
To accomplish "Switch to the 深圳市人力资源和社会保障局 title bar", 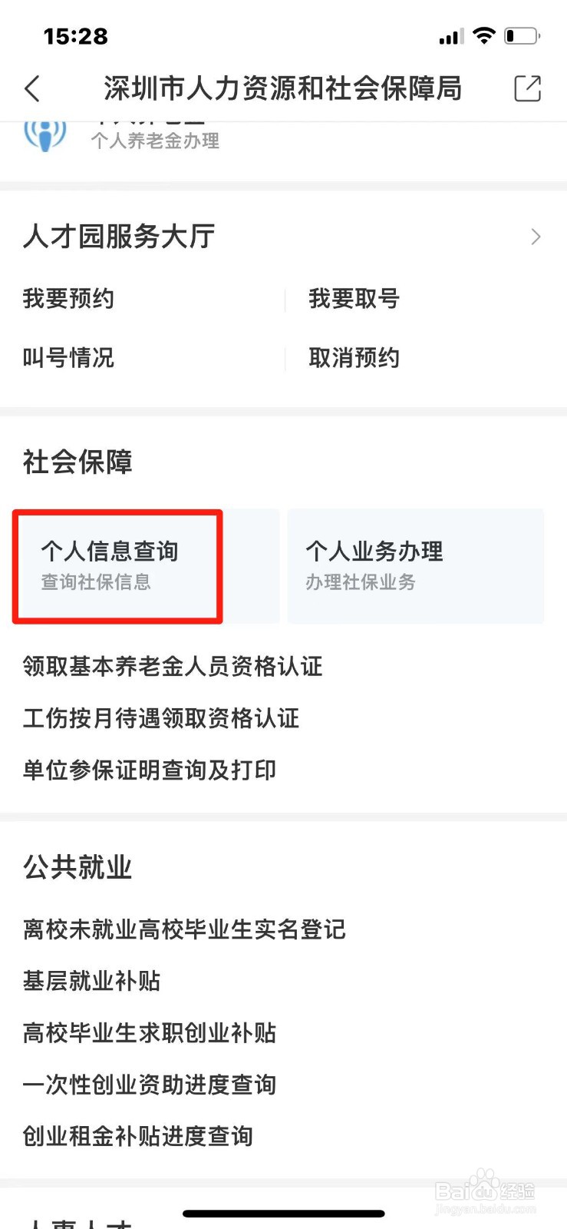I will 283,88.
